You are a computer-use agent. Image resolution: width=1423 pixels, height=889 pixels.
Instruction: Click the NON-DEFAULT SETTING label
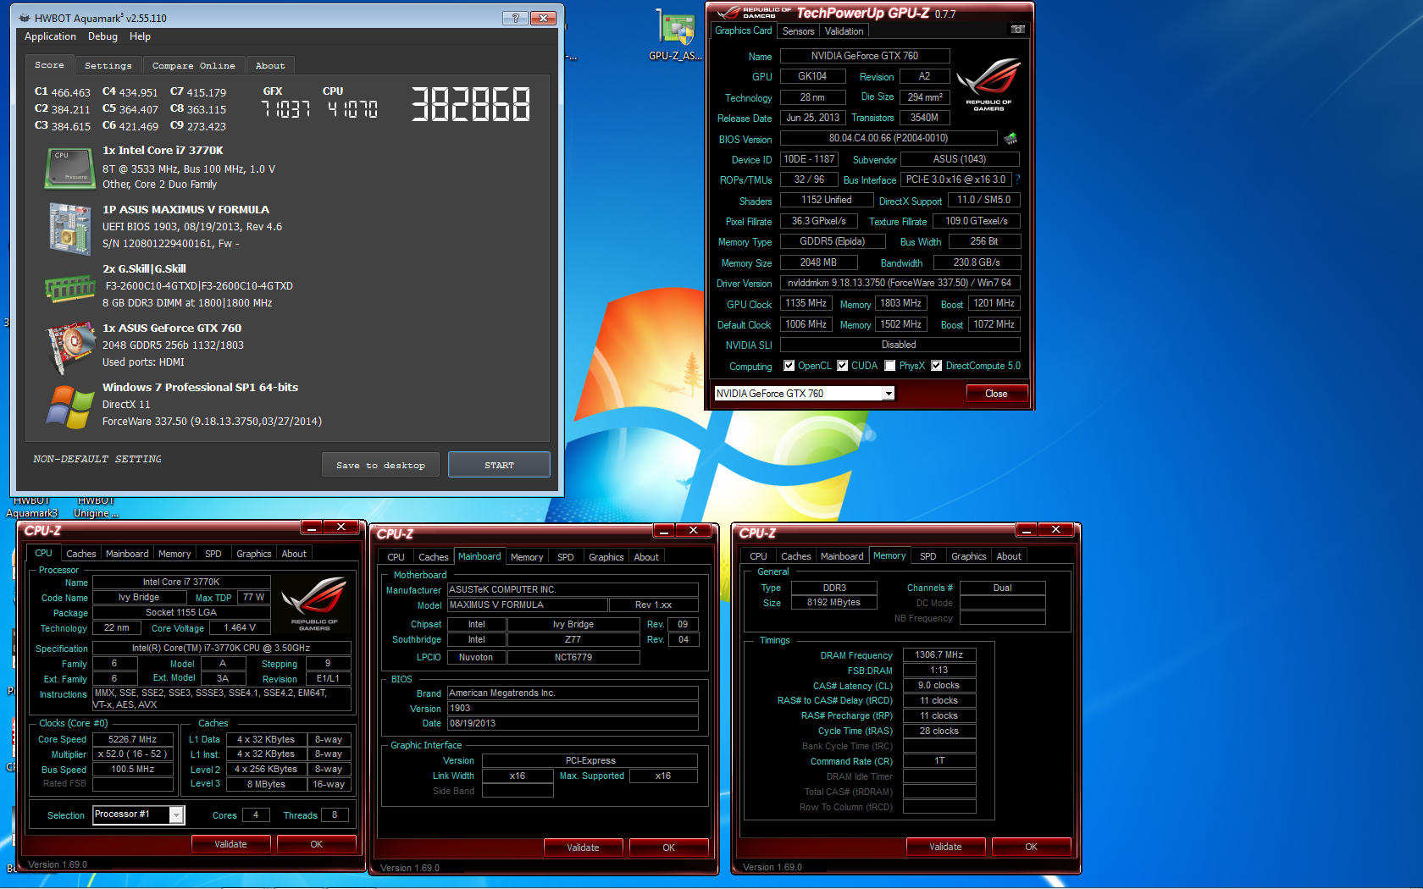[x=97, y=459]
